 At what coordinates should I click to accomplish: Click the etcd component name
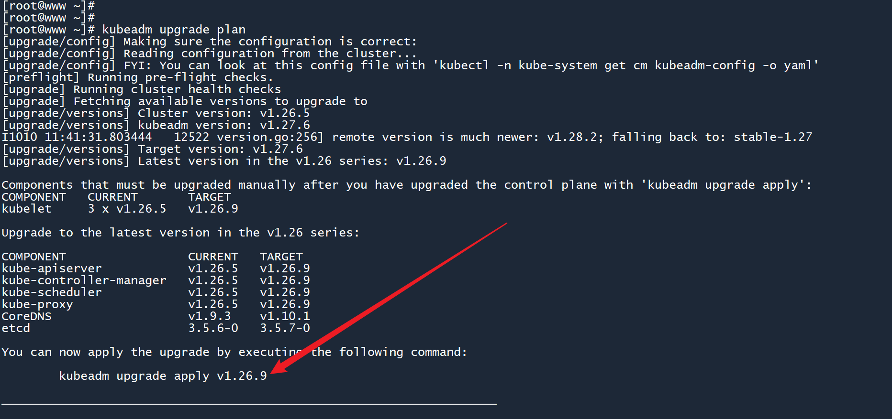[16, 328]
